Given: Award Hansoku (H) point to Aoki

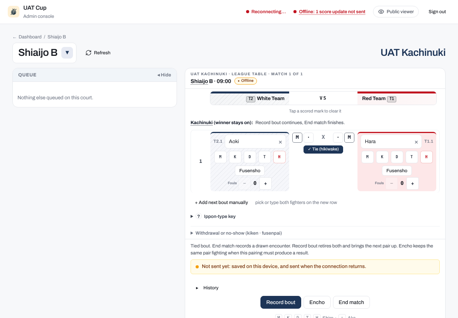Looking at the screenshot, I should 279,157.
